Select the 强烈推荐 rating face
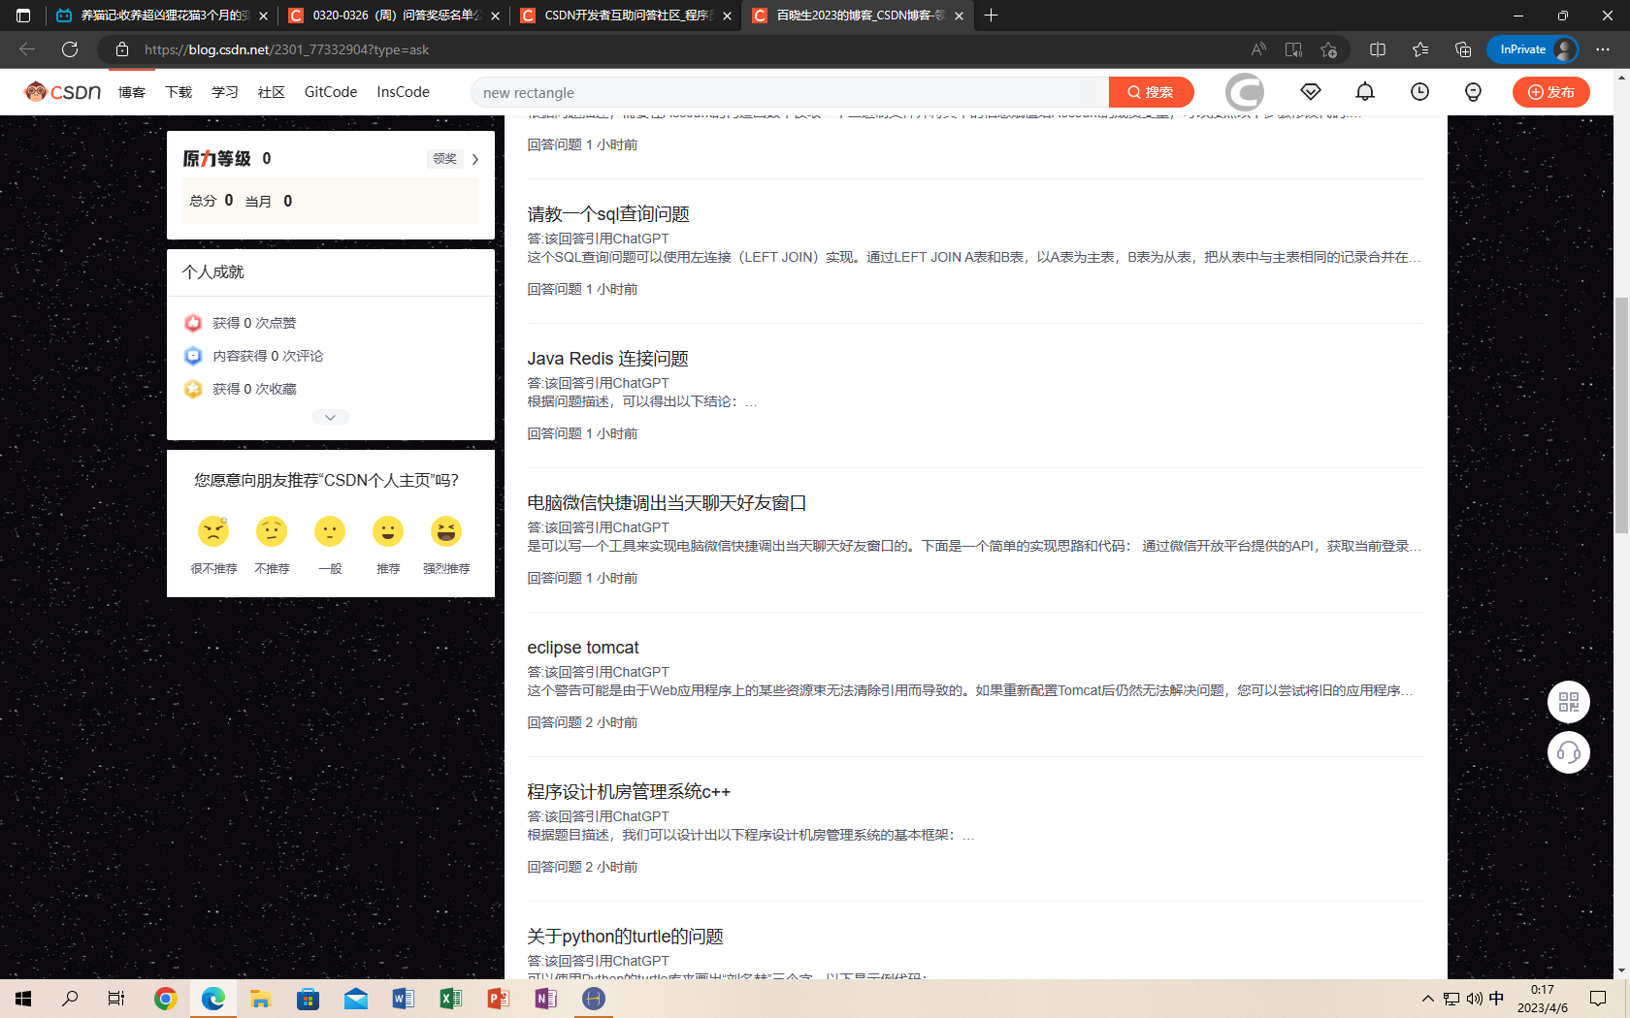Viewport: 1630px width, 1018px height. click(x=446, y=531)
